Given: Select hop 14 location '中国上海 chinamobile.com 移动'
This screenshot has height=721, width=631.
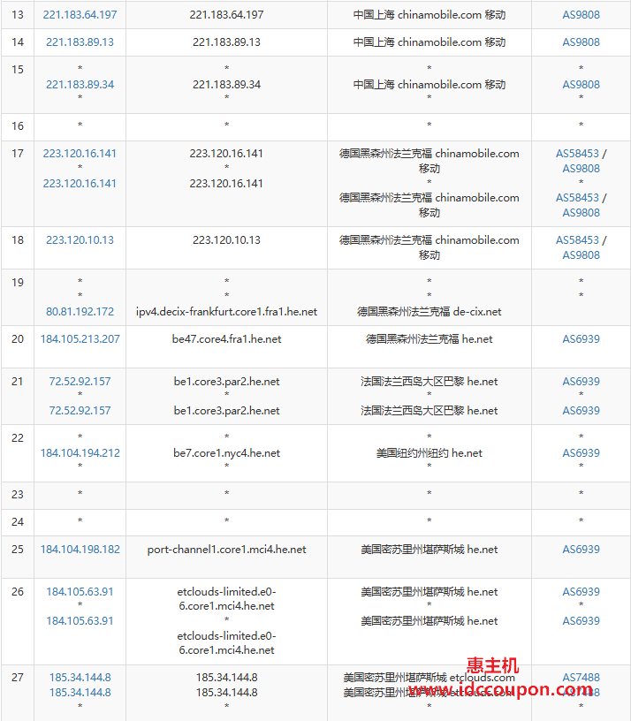Looking at the screenshot, I should pos(430,42).
